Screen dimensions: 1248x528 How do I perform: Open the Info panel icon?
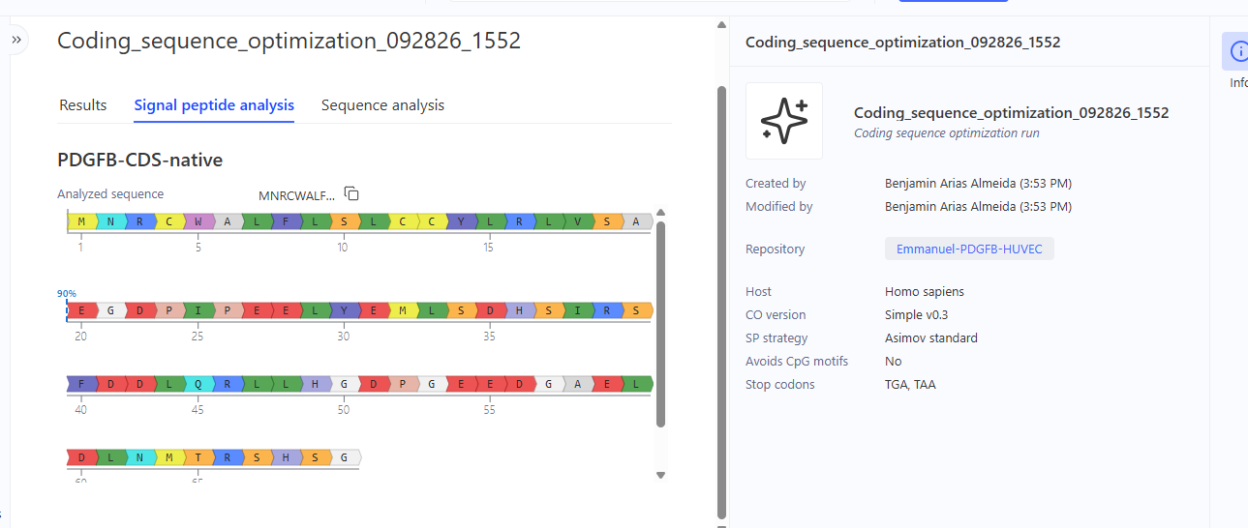(1237, 51)
